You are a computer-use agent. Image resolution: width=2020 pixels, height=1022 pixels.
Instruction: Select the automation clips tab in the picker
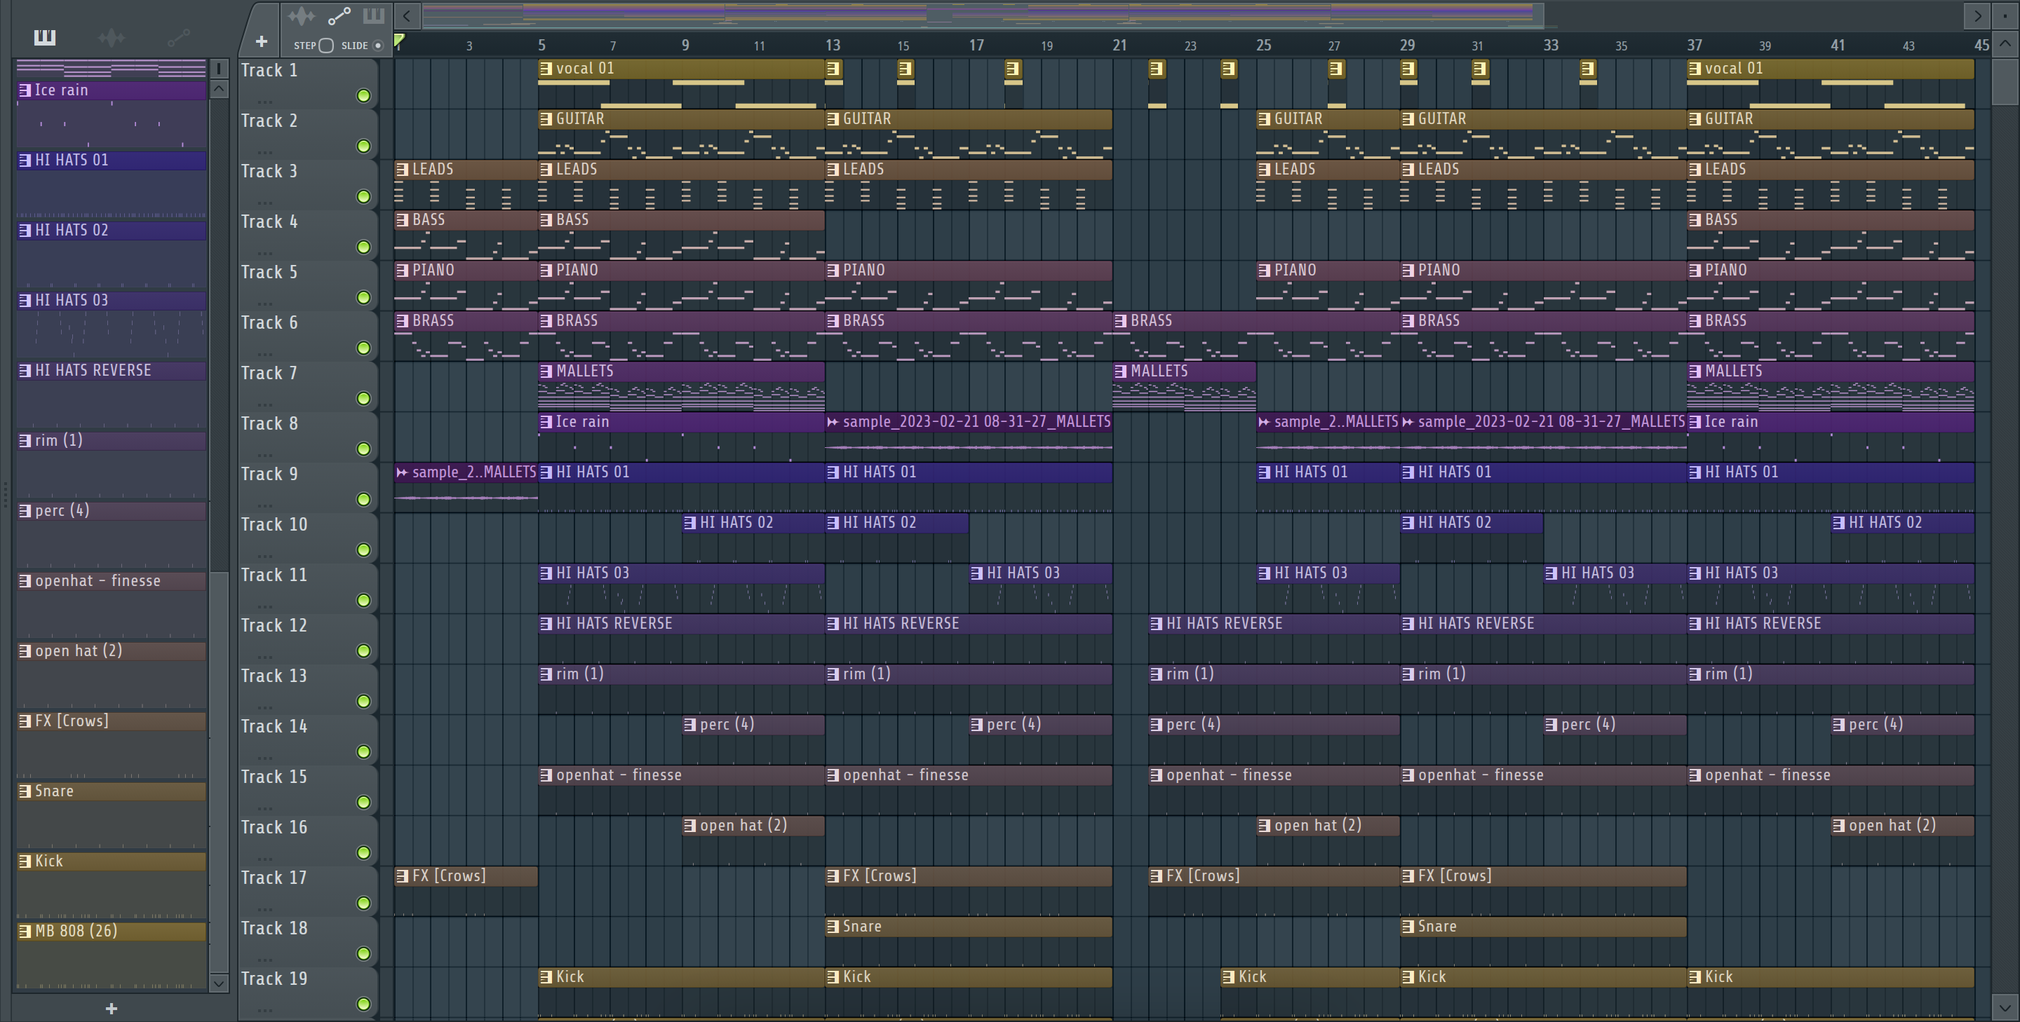(x=179, y=37)
